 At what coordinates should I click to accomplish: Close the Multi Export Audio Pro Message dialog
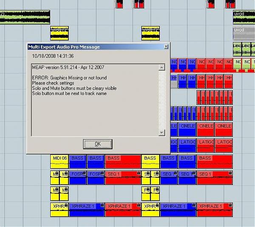click(166, 47)
